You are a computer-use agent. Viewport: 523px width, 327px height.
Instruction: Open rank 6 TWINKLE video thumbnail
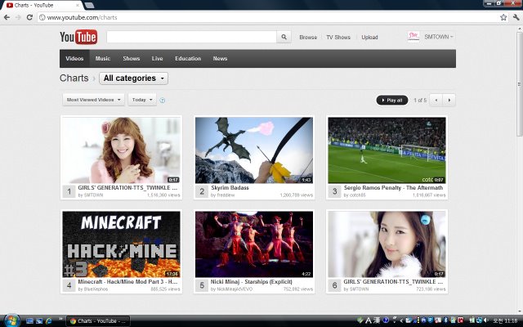tap(387, 244)
